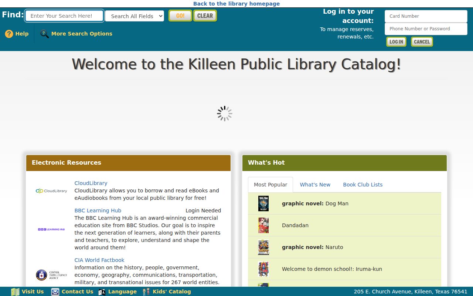Select the Dandadan title

click(x=295, y=225)
